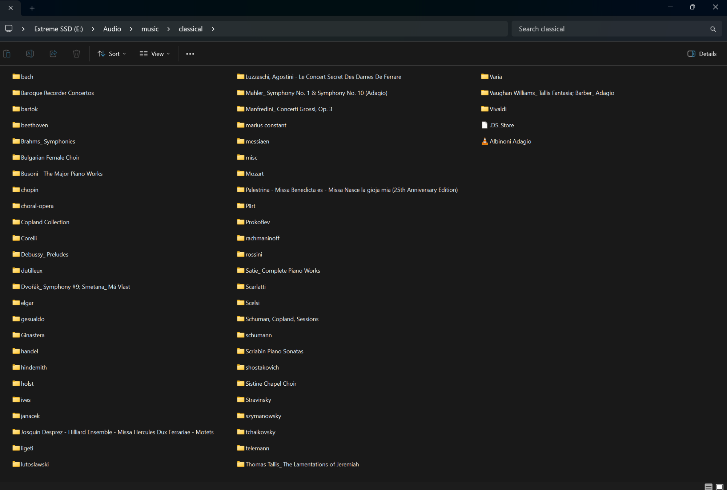Screen dimensions: 727x490
Task: Navigate to music breadcrumb
Action: click(x=150, y=29)
